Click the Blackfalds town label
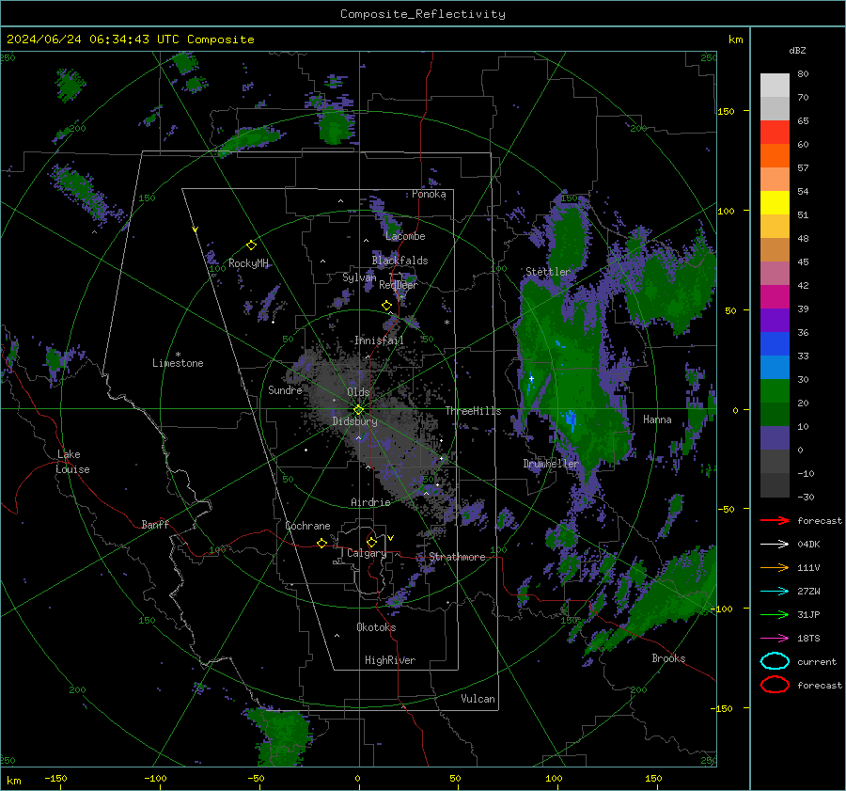846x791 pixels. point(399,261)
